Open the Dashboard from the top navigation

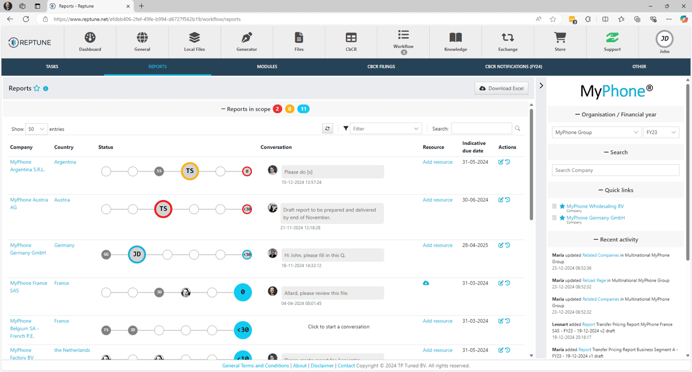[90, 42]
